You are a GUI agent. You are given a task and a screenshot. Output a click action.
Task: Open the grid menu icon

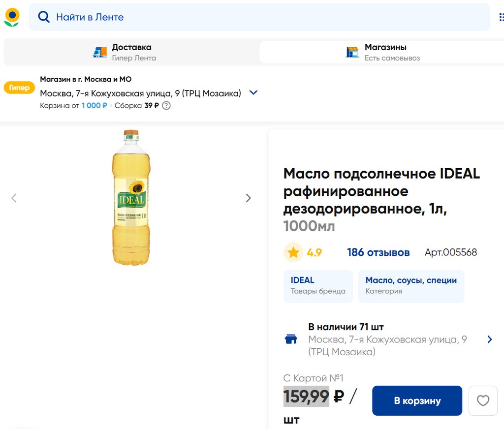501,17
